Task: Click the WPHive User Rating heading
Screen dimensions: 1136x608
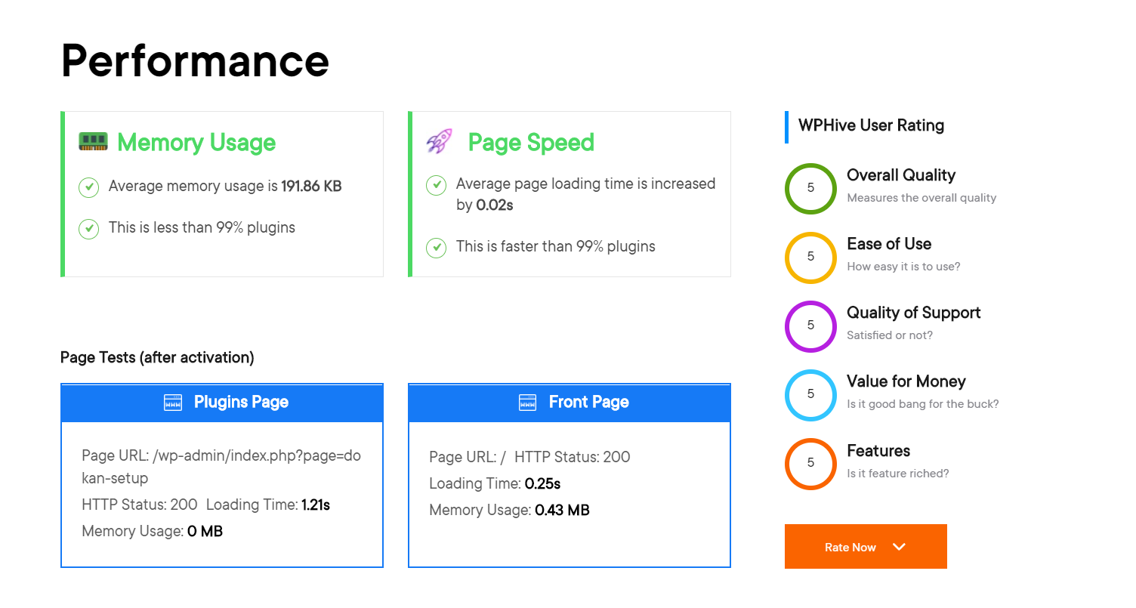Action: (x=870, y=125)
